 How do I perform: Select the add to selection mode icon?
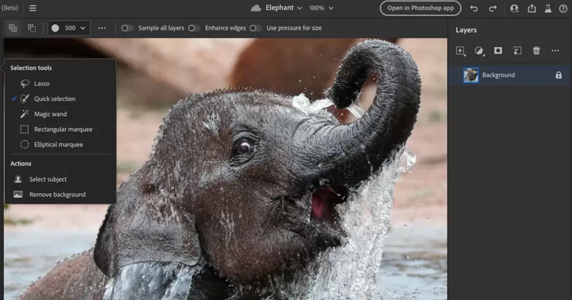pos(13,28)
